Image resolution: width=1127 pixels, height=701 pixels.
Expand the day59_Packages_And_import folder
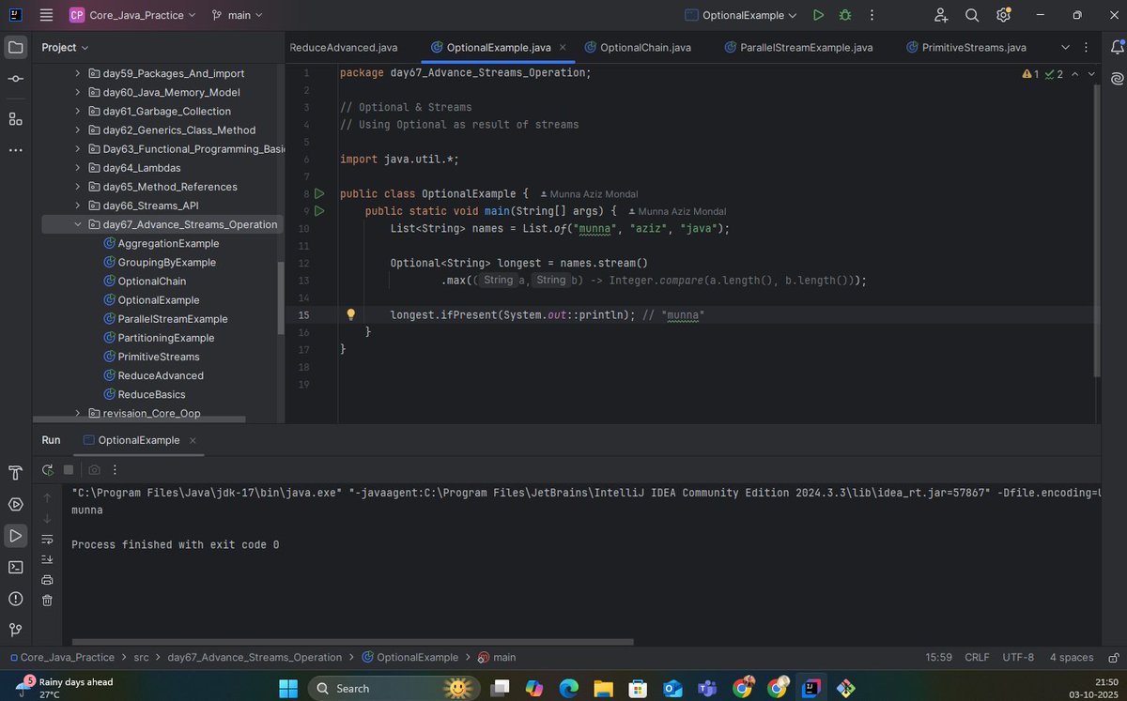click(78, 73)
